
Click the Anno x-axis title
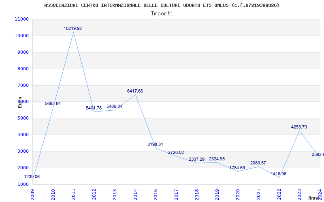[x=314, y=198]
